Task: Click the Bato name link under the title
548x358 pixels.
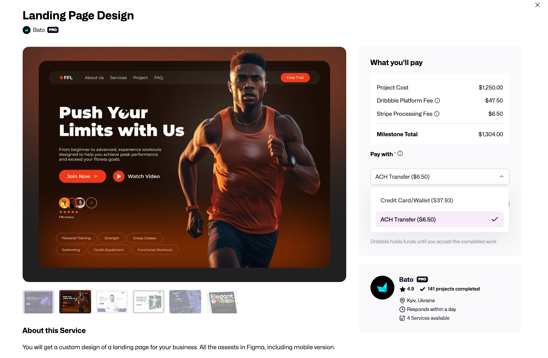Action: tap(39, 30)
